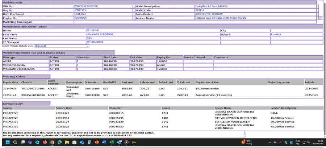The height and width of the screenshot is (148, 326).
Task: Open ENG US language selector
Action: click(x=297, y=143)
